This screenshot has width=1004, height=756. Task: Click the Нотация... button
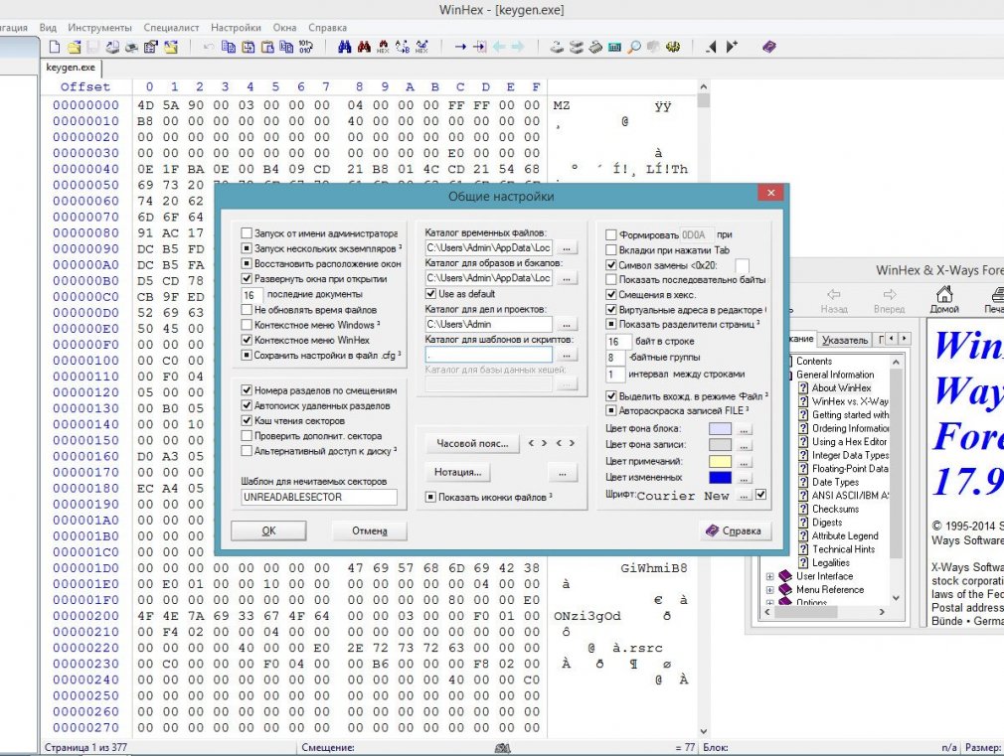tap(457, 473)
